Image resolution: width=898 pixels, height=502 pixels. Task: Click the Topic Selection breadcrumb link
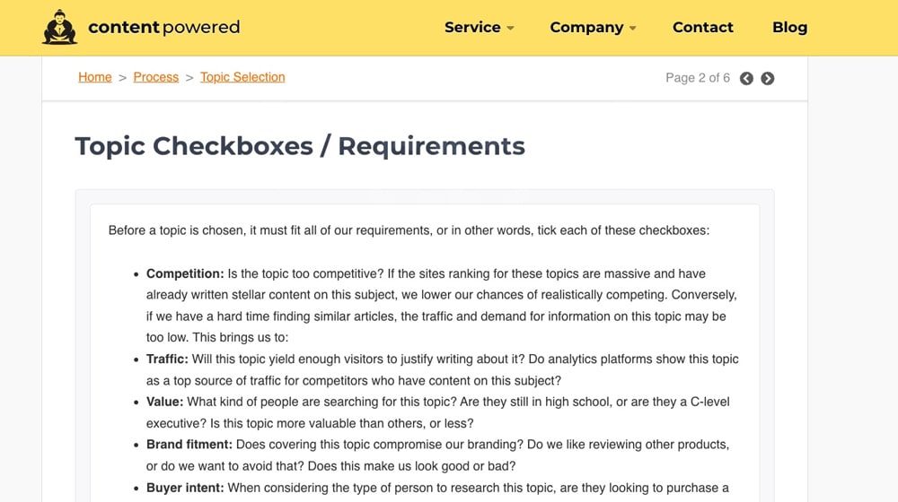click(x=242, y=77)
